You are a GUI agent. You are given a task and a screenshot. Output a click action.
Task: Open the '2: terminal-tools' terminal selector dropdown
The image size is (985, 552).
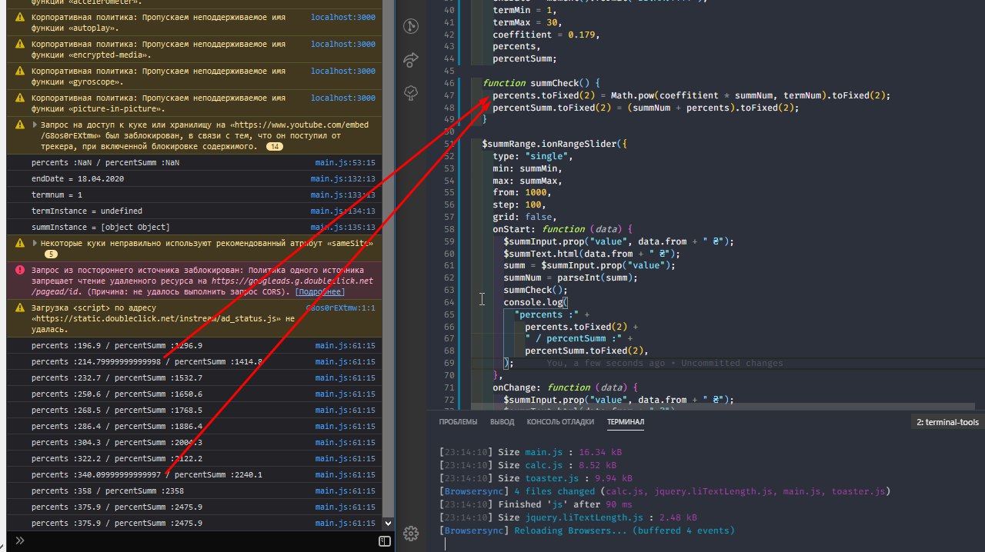coord(947,422)
